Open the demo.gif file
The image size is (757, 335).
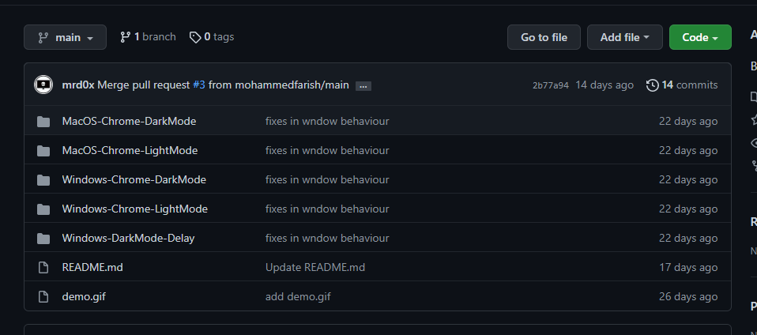(x=83, y=296)
